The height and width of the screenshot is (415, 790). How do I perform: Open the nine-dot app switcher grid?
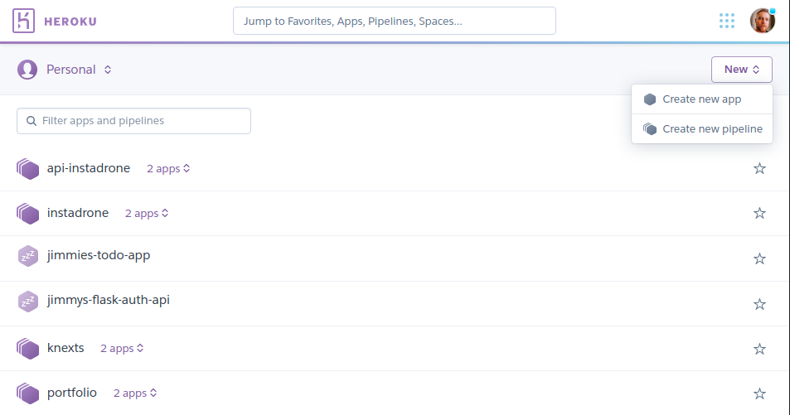point(727,21)
